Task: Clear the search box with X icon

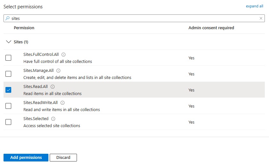Action: [261, 19]
